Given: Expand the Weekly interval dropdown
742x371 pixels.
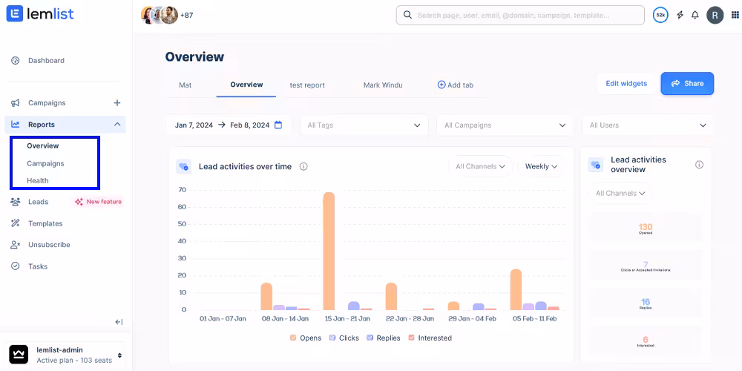Looking at the screenshot, I should (541, 167).
